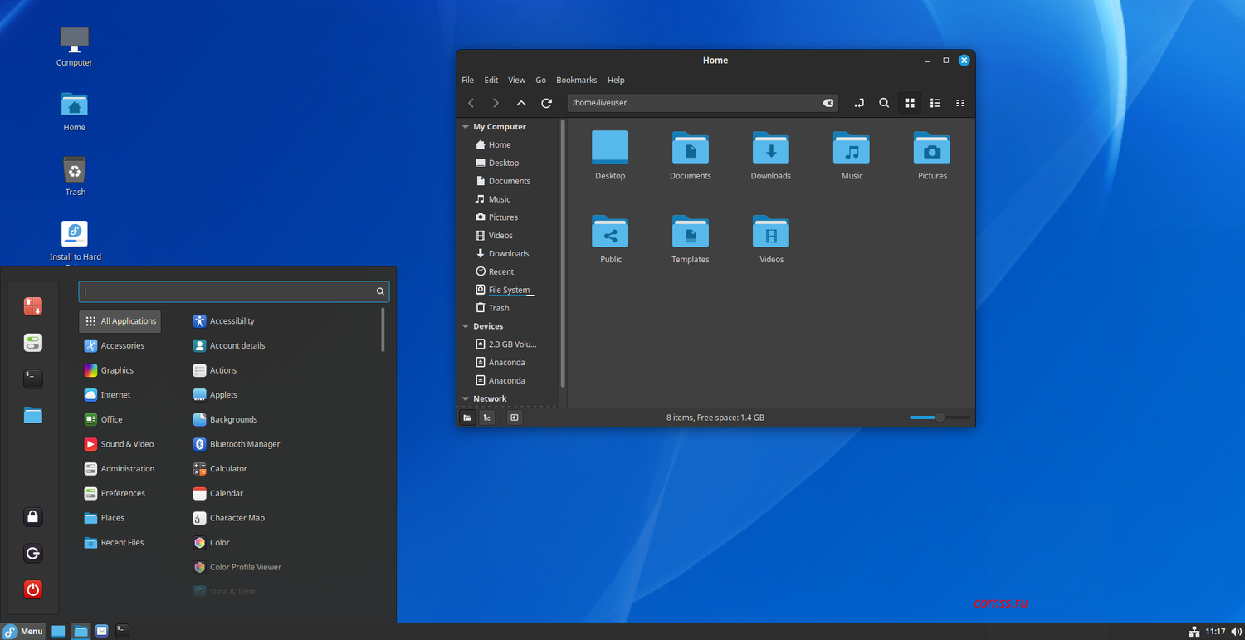Viewport: 1245px width, 640px height.
Task: Click the application menu search field
Action: click(228, 291)
